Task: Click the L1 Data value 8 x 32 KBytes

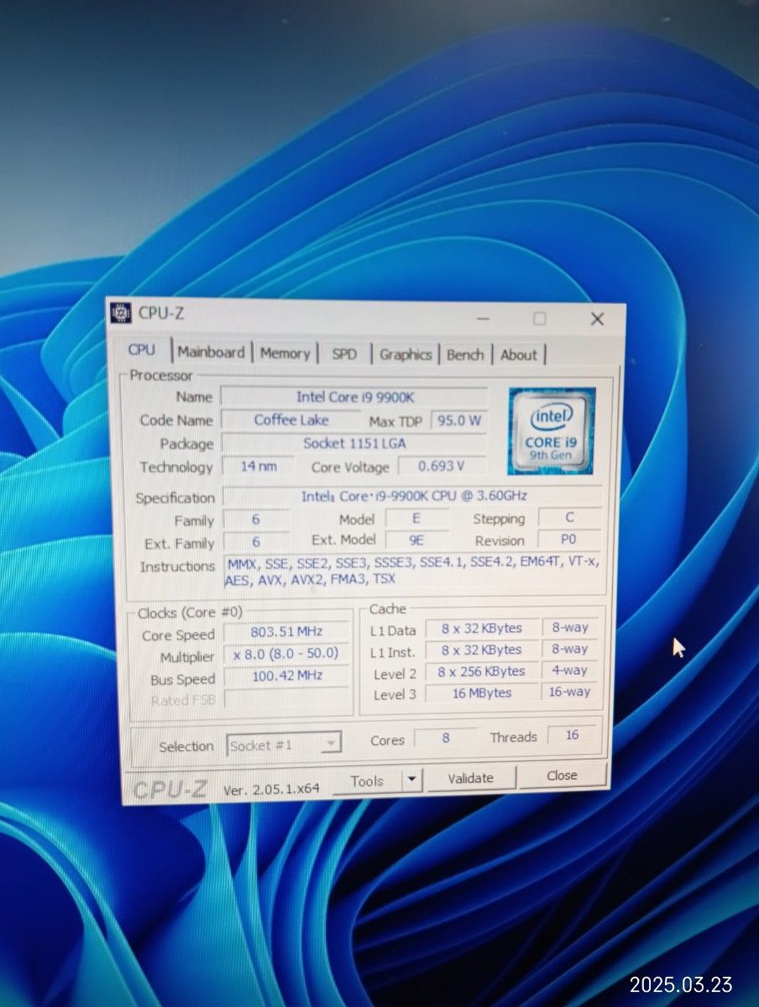Action: pos(481,628)
